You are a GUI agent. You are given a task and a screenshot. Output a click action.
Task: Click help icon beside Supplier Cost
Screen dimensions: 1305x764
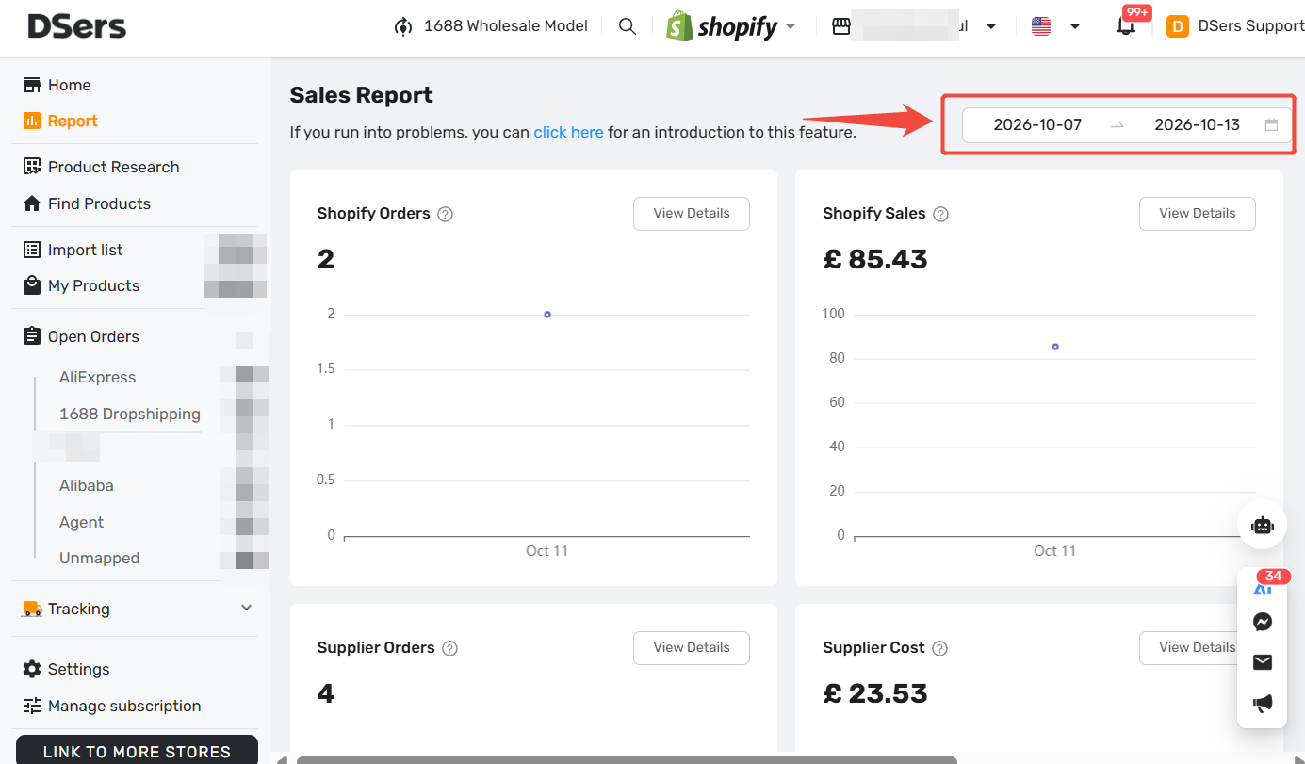[x=939, y=648]
